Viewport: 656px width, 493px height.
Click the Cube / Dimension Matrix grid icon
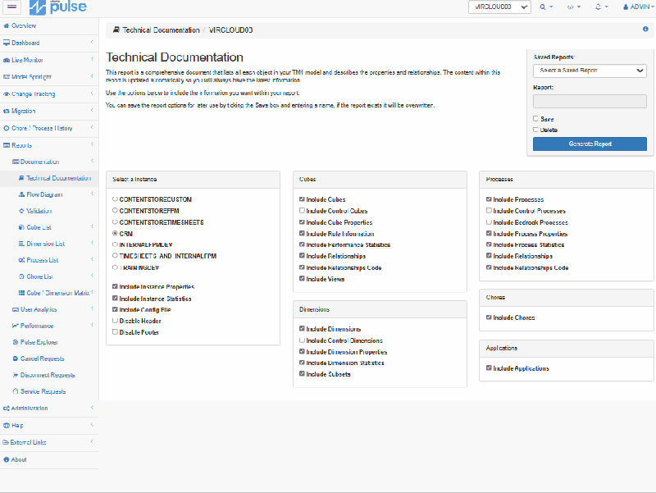pyautogui.click(x=22, y=293)
